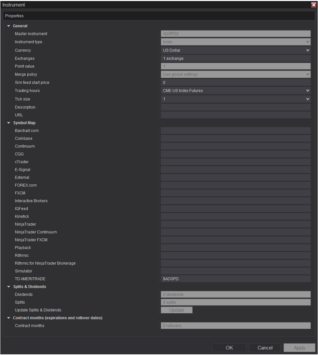Click the Interactive Brokers symbol field

(235, 201)
